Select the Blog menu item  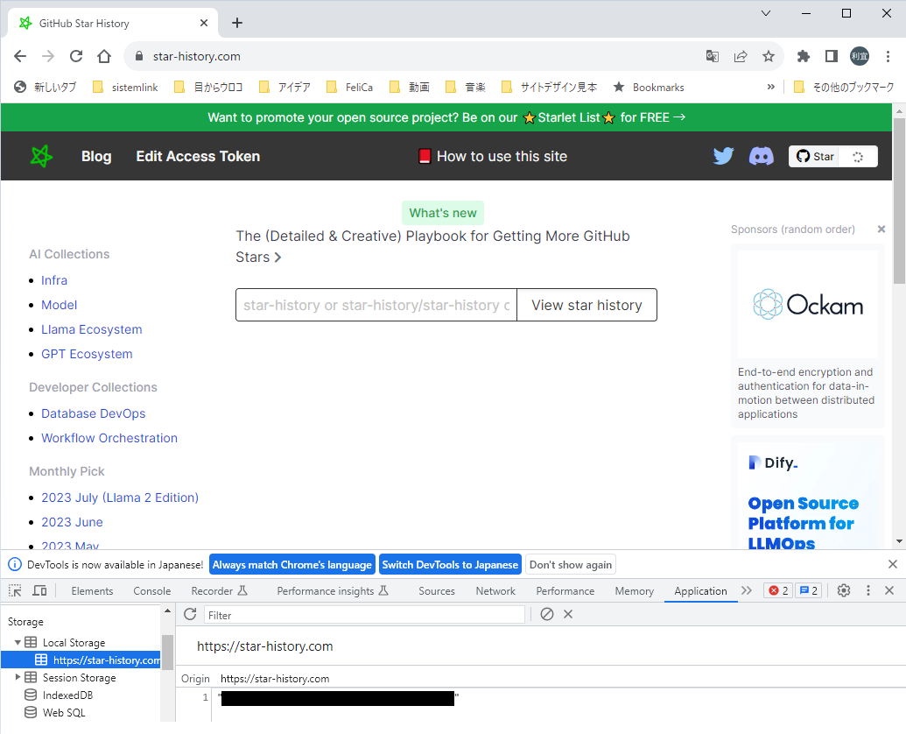click(96, 156)
